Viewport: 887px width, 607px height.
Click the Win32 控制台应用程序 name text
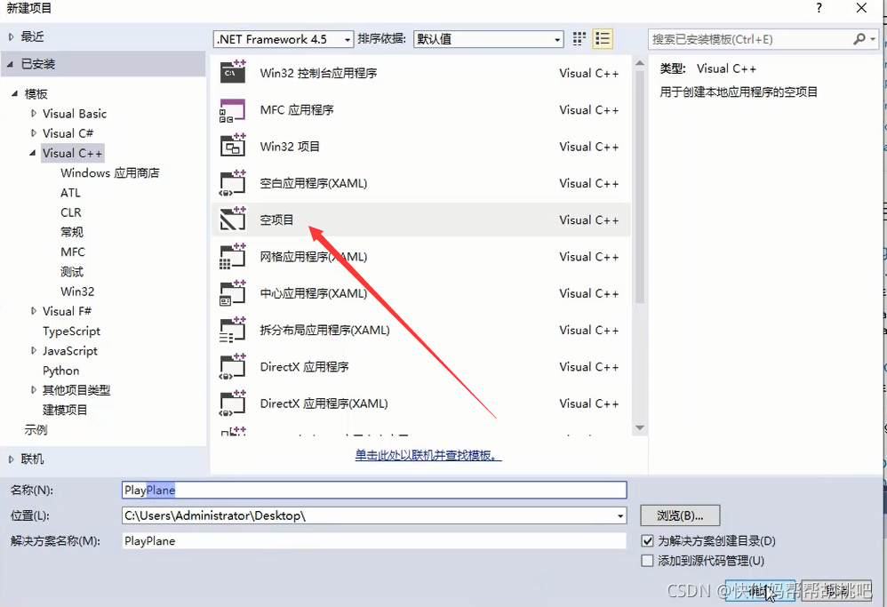(x=318, y=73)
